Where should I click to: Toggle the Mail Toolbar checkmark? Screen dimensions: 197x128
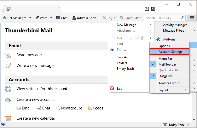pos(153,64)
